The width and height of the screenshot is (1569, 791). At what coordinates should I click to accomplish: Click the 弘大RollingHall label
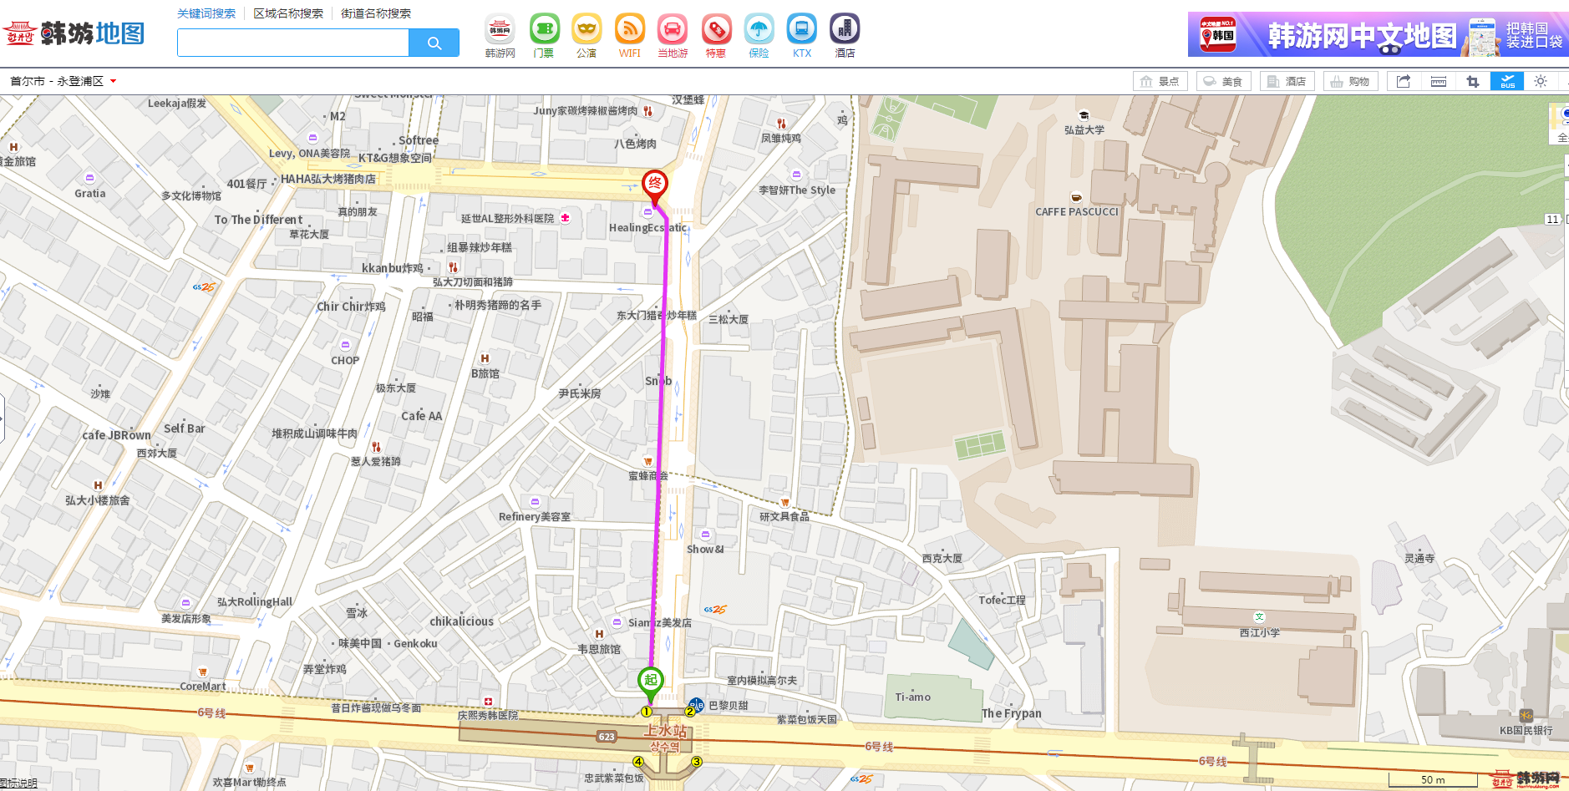coord(255,602)
